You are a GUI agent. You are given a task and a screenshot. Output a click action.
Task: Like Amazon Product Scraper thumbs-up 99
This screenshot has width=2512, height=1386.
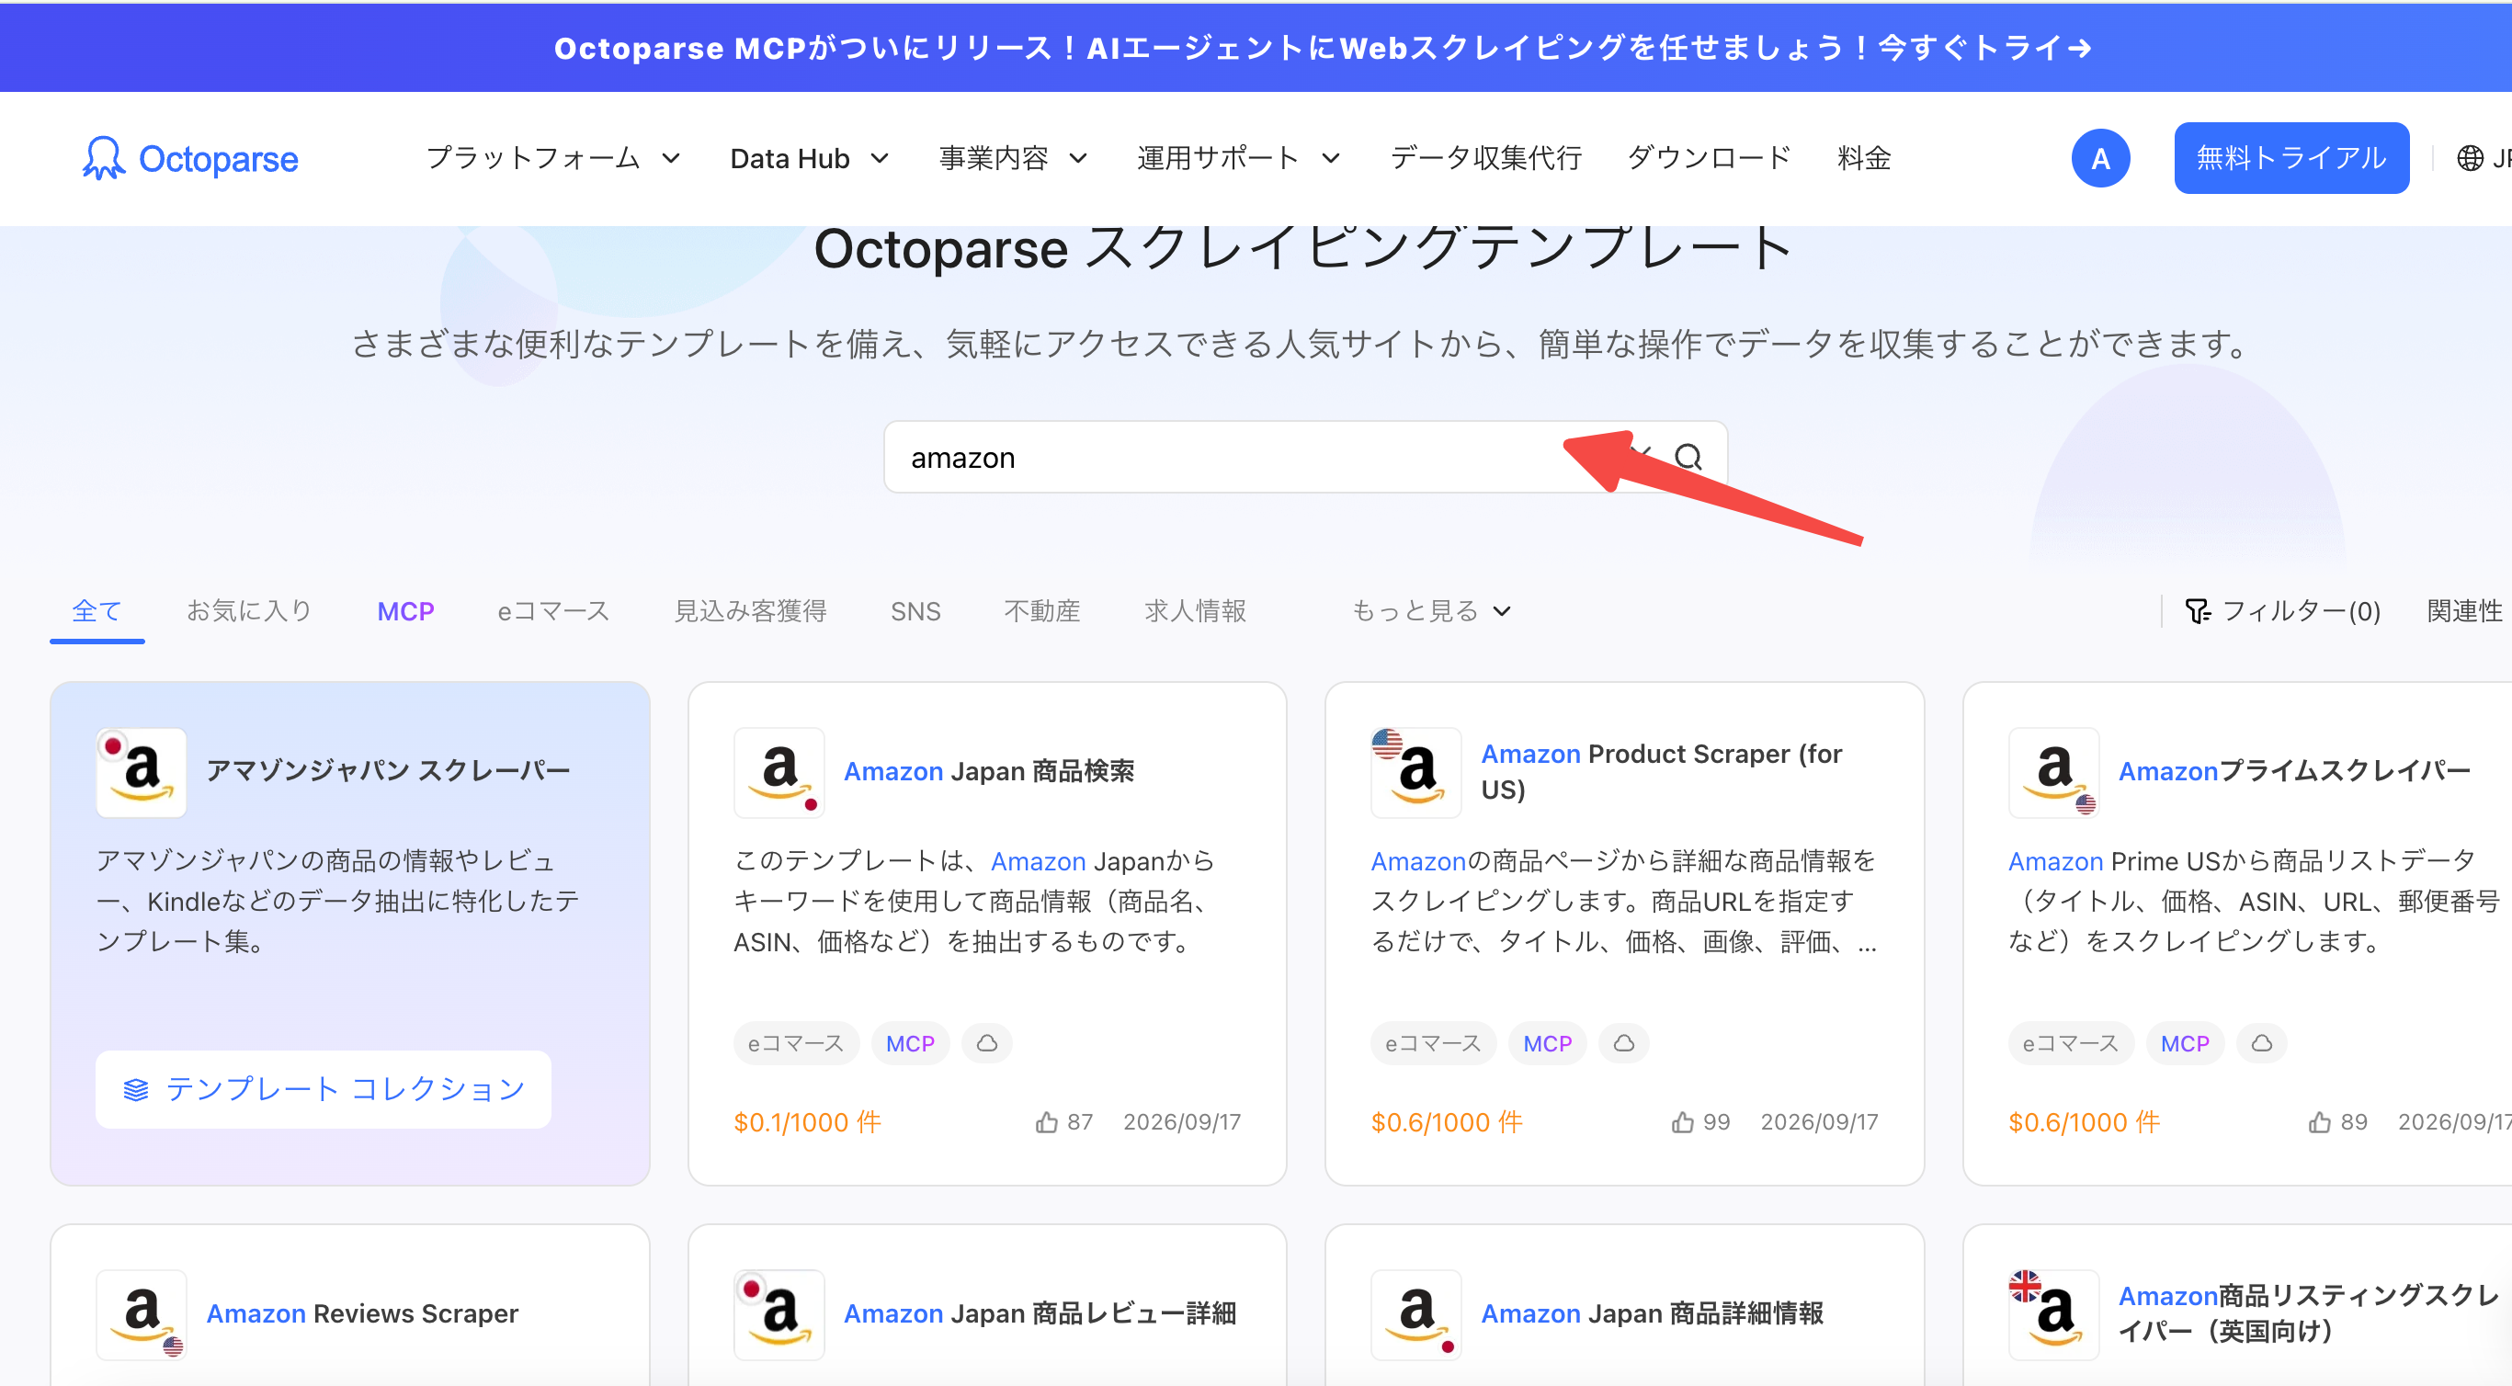(x=1682, y=1121)
